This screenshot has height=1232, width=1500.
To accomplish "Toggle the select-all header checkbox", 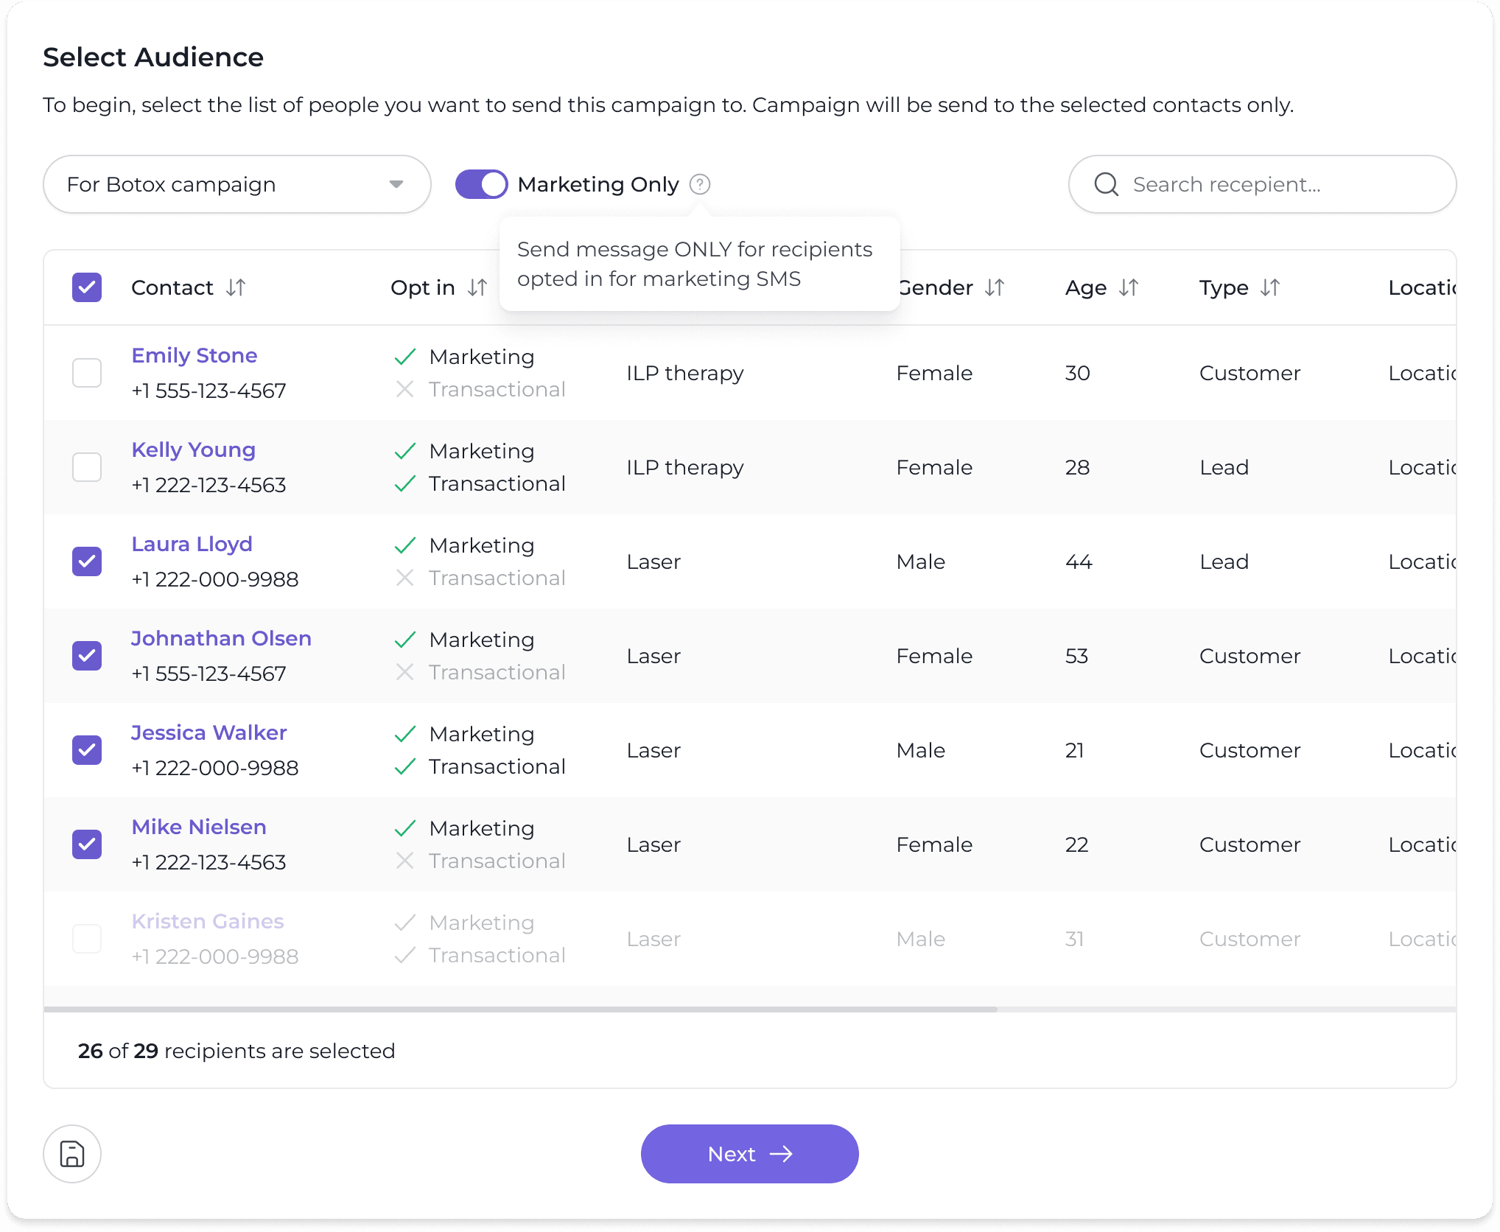I will click(x=87, y=287).
